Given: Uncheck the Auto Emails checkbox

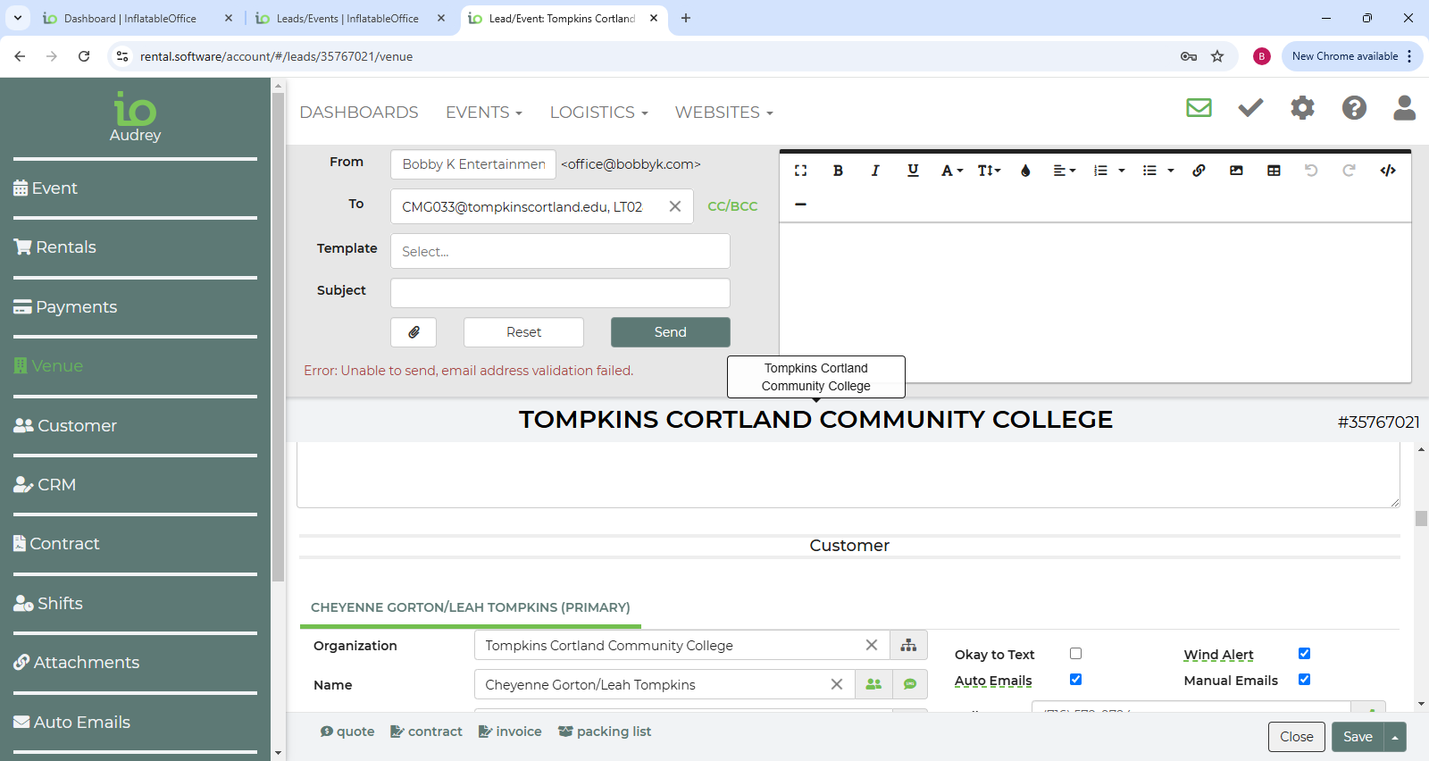Looking at the screenshot, I should click(x=1075, y=680).
